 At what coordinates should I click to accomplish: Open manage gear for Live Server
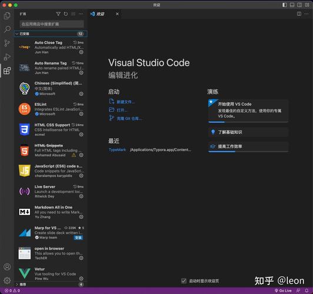click(81, 196)
